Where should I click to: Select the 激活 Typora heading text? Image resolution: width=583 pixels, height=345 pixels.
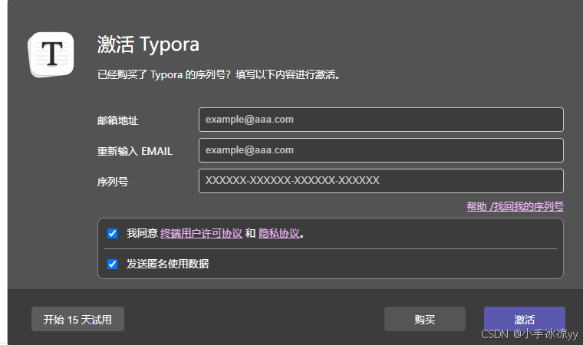pos(148,44)
